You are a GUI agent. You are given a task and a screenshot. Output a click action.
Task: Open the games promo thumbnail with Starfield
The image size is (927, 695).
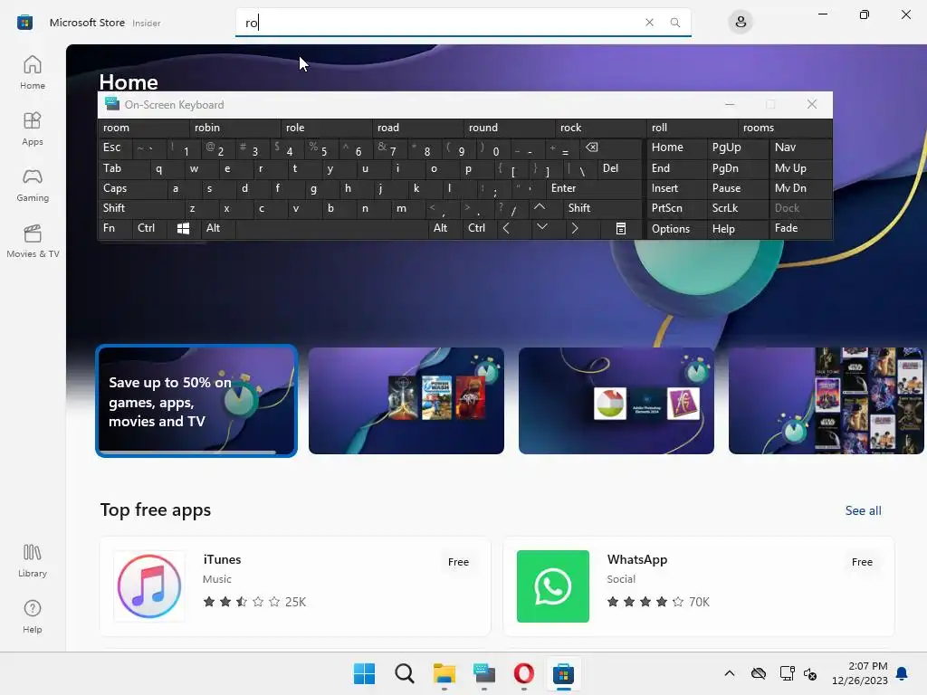[x=406, y=401]
